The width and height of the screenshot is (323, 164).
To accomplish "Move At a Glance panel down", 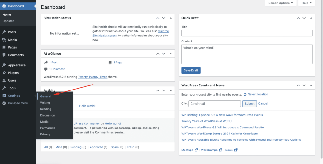I will [x=164, y=54].
